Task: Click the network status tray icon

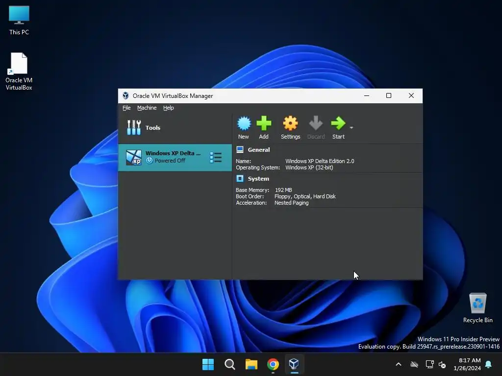Action: click(429, 364)
